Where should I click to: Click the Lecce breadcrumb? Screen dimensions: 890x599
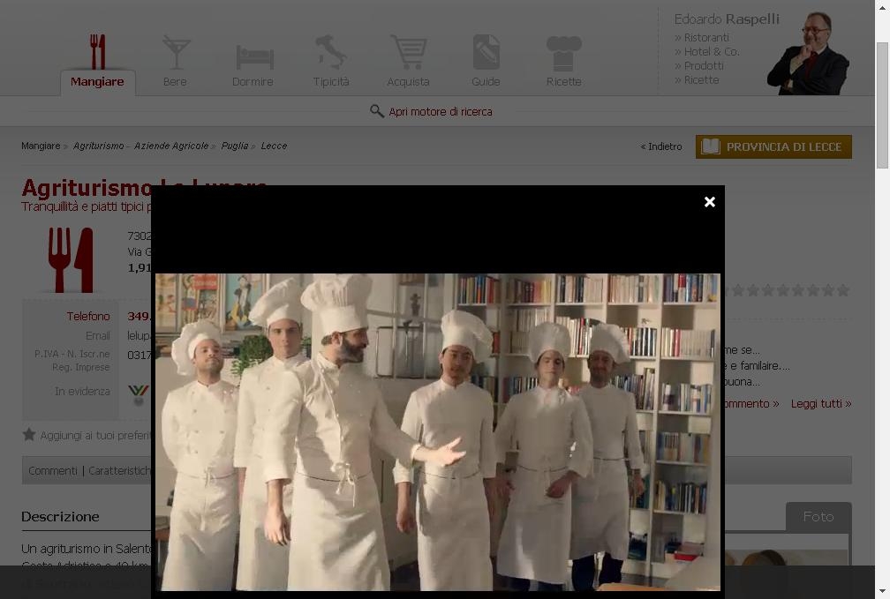[274, 146]
